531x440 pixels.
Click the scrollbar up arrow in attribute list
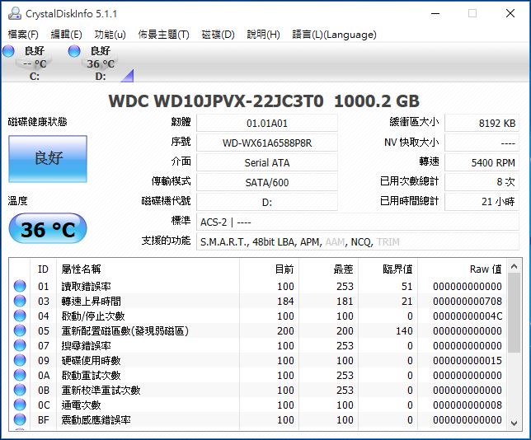(514, 266)
